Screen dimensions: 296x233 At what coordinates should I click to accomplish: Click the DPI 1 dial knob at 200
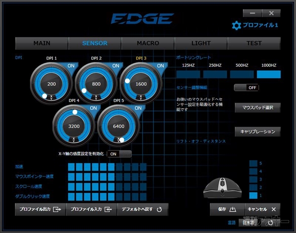[44, 96]
